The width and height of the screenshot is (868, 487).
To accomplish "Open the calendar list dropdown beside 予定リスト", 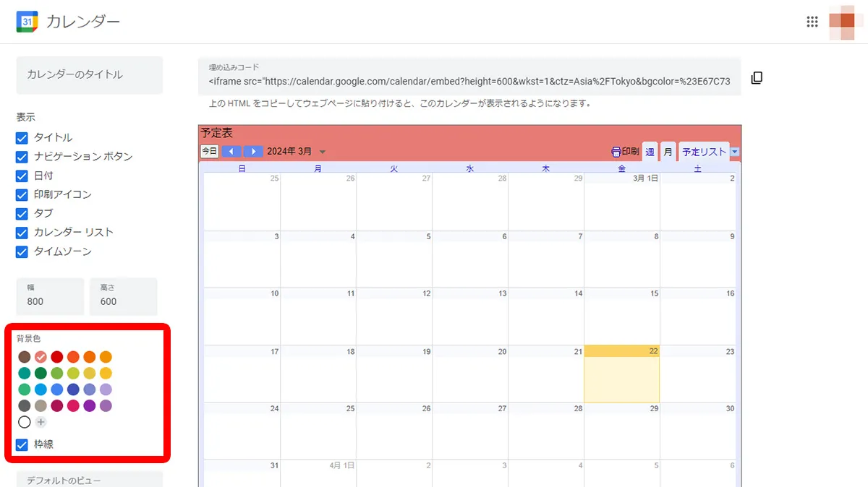I will (x=735, y=152).
